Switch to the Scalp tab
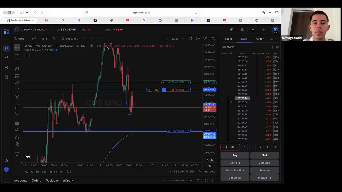342x192 pixels. pyautogui.click(x=228, y=39)
